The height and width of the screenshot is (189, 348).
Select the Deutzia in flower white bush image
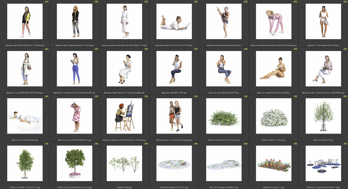(x=273, y=116)
